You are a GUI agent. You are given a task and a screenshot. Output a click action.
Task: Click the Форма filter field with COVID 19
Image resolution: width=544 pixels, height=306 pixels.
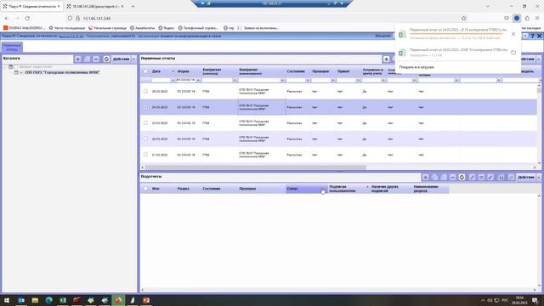pyautogui.click(x=185, y=80)
